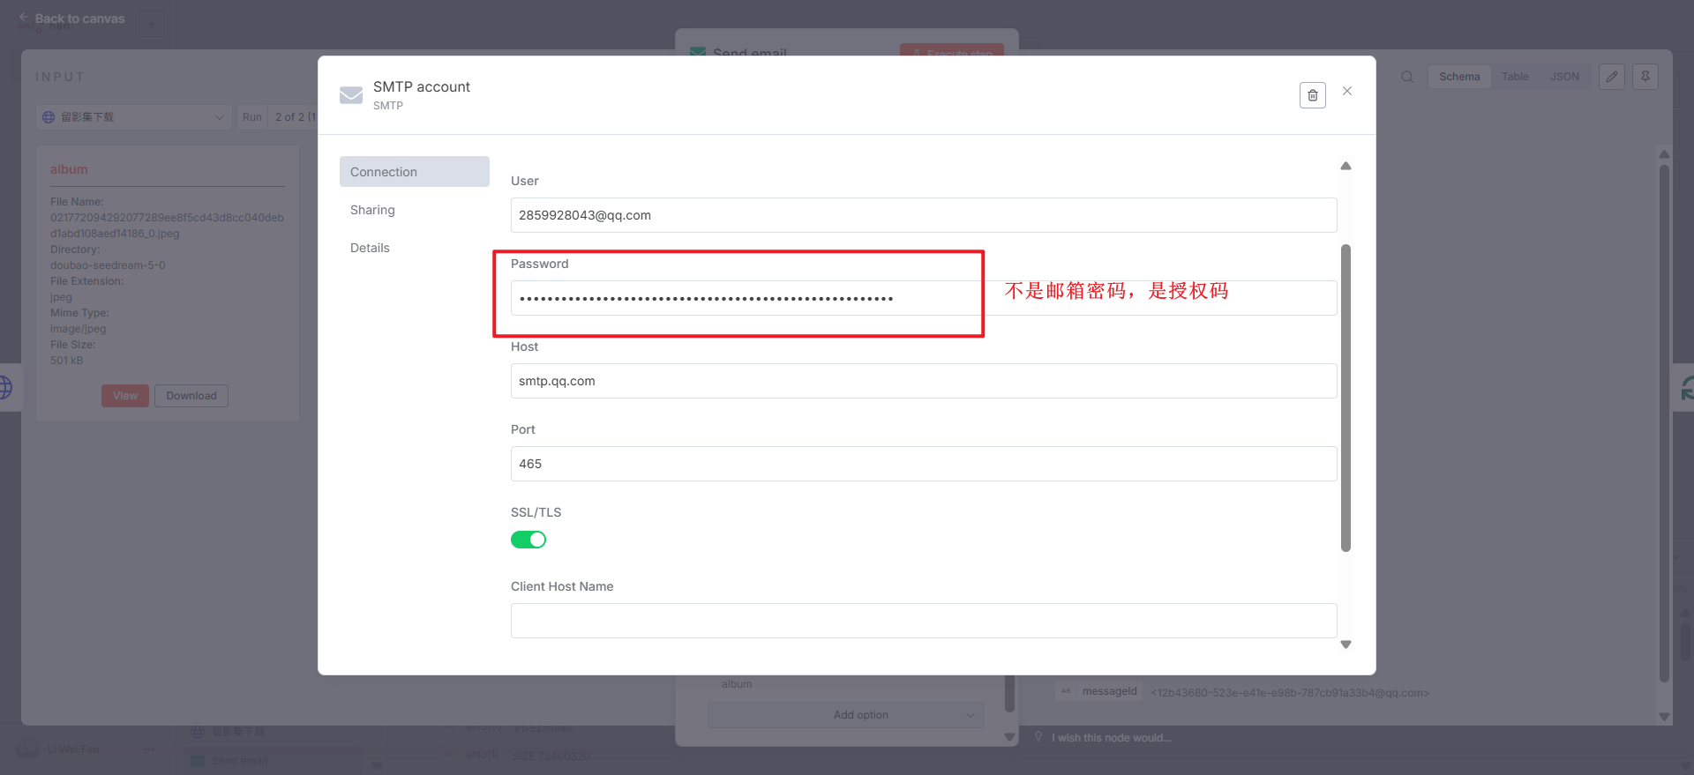Viewport: 1694px width, 775px height.
Task: Click the lightbulb icon near I wish this node
Action: tap(1038, 737)
